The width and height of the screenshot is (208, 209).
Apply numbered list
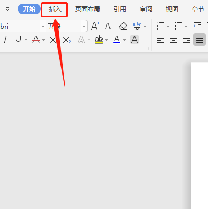click(x=178, y=26)
